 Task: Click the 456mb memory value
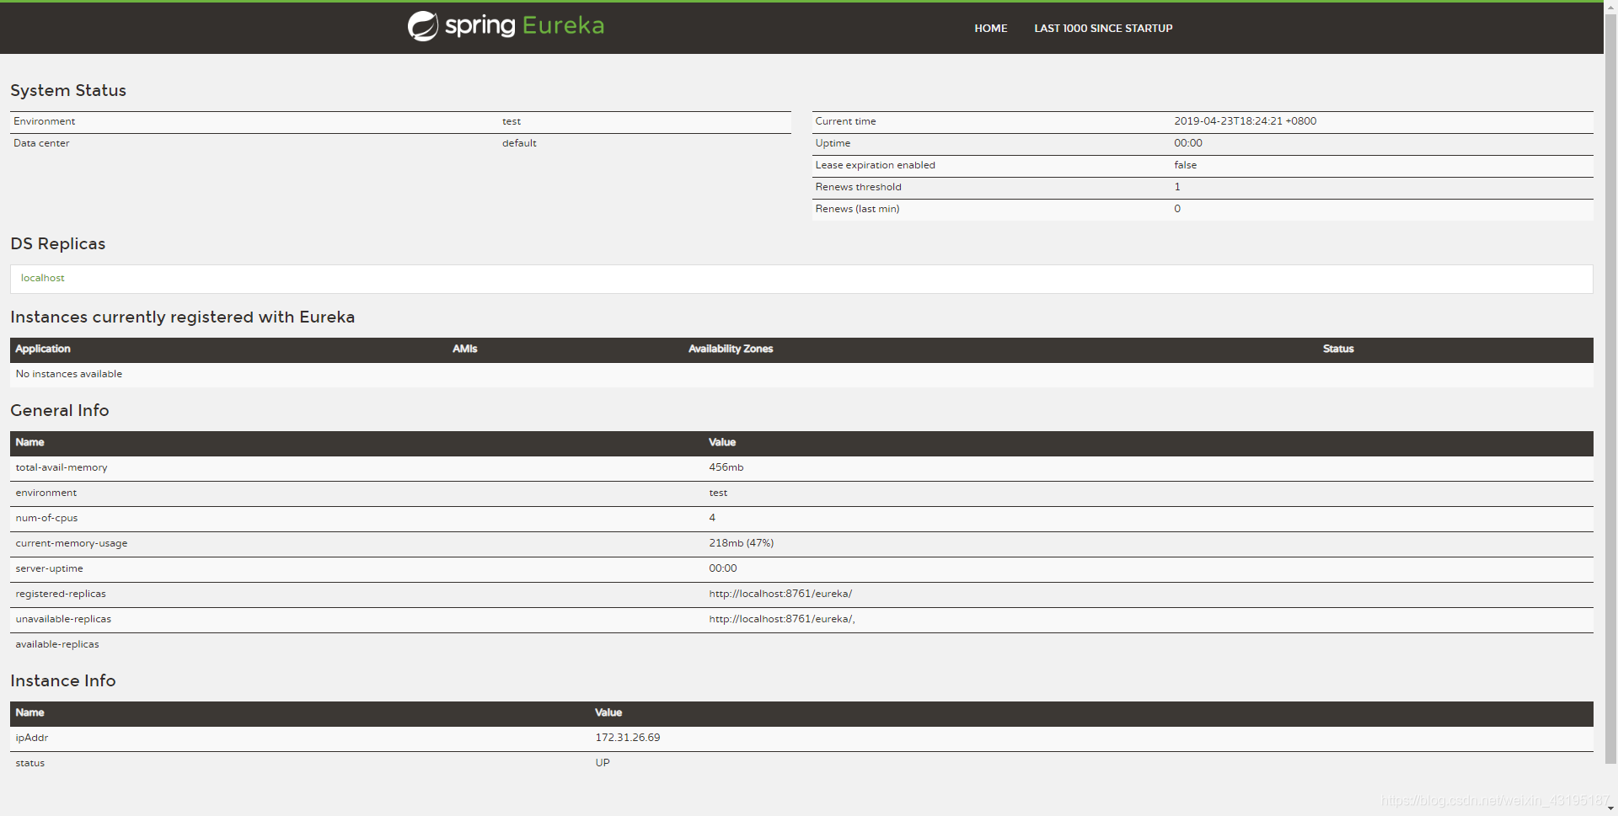point(726,467)
